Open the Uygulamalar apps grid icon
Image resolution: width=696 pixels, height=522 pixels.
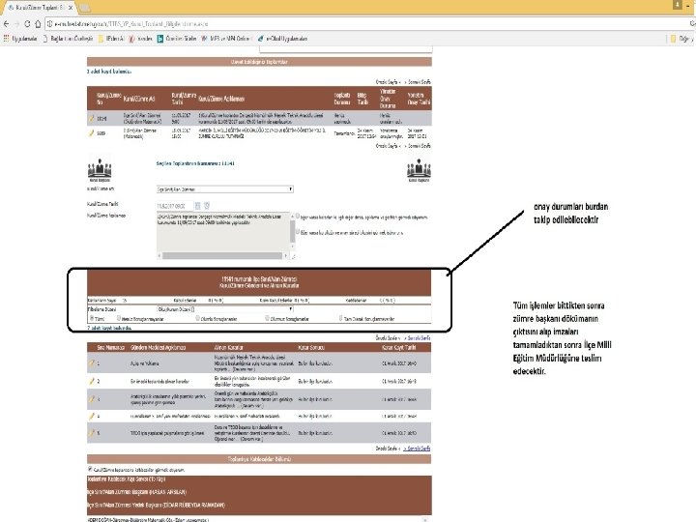tap(6, 39)
